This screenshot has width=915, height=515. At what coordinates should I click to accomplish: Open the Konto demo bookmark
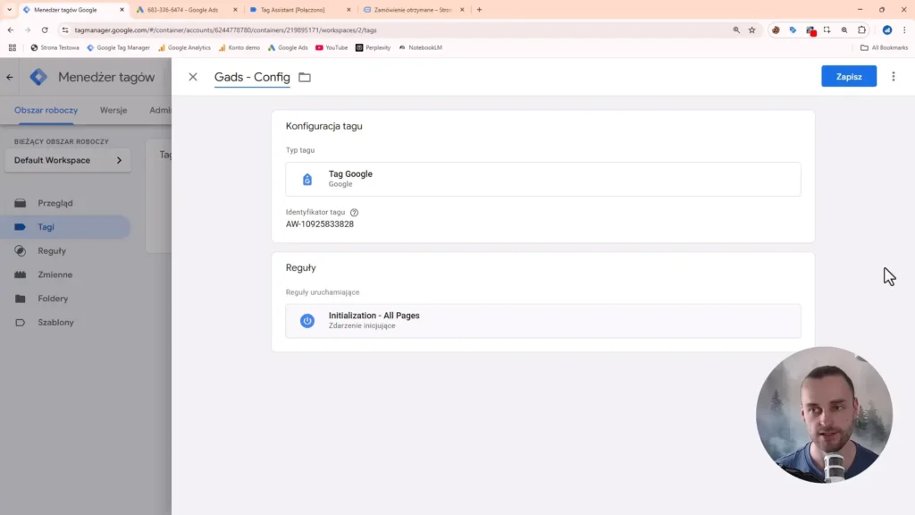click(239, 48)
